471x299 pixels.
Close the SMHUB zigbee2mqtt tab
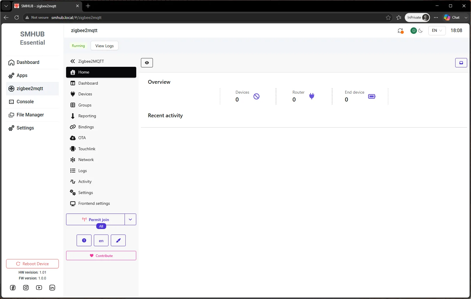(77, 6)
